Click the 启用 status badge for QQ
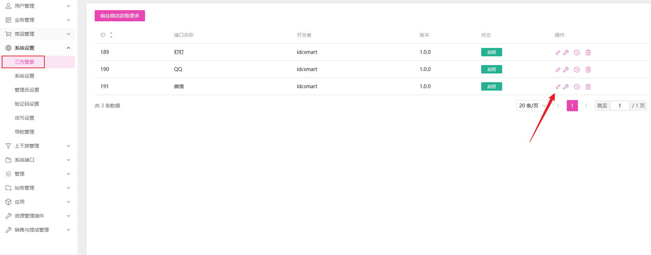Viewport: 651px width, 255px height. 491,69
